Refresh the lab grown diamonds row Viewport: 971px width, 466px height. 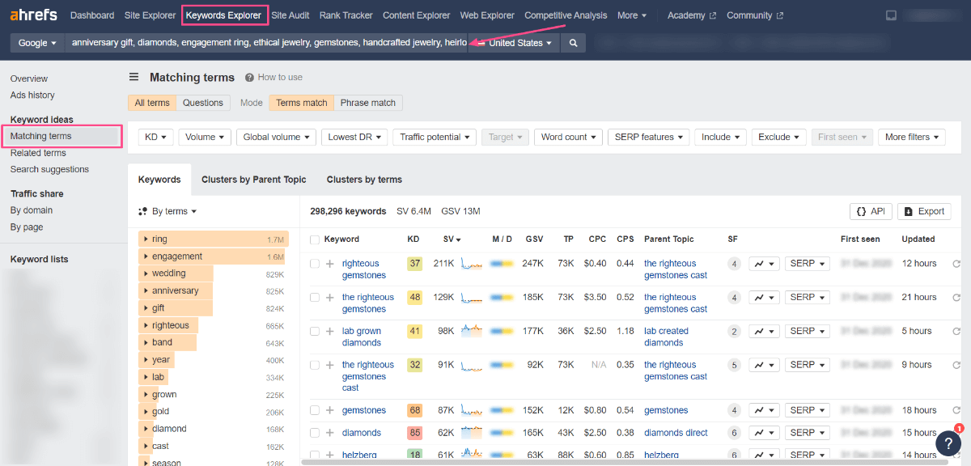coord(956,331)
